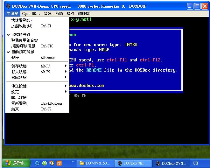Select 顯示詳情 show details entry
The width and height of the screenshot is (210, 168).
point(37,98)
